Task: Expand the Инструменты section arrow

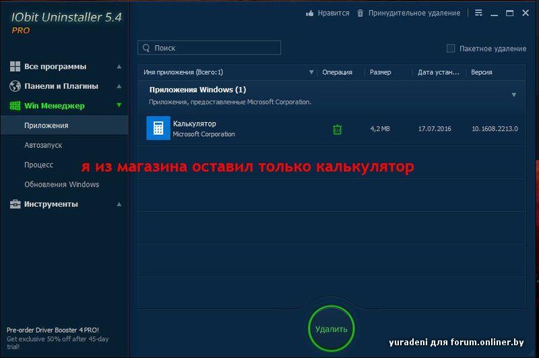Action: click(119, 204)
